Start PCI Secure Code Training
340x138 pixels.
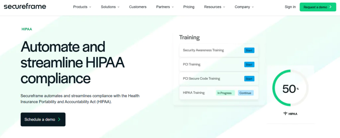pos(249,79)
